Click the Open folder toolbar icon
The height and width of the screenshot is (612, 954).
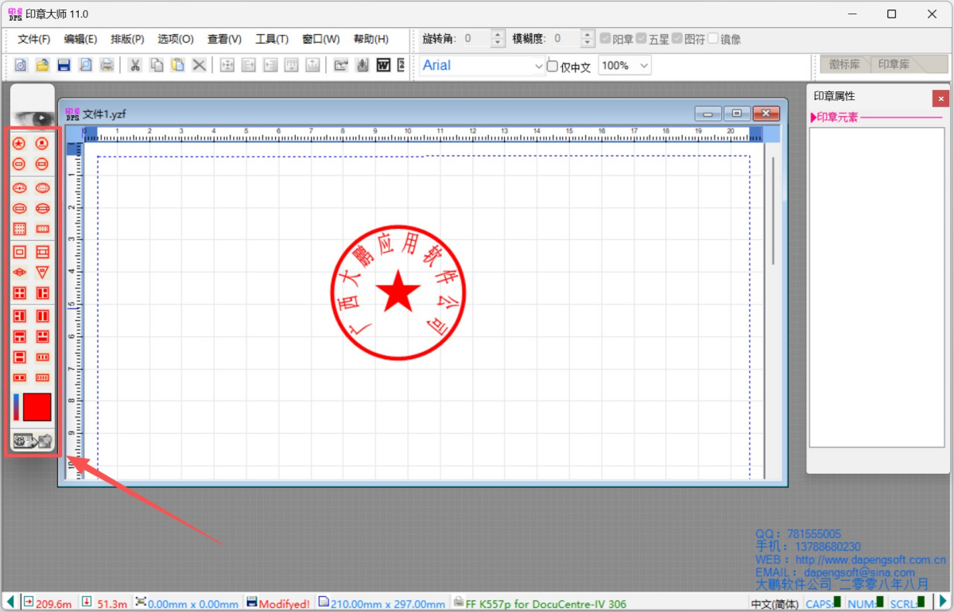click(x=42, y=65)
